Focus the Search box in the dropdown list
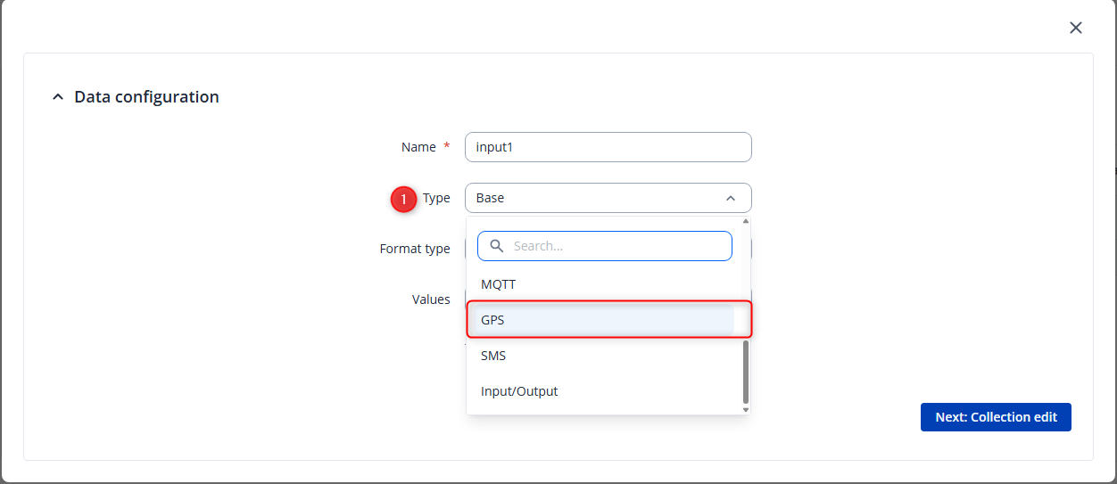Screen dimensions: 1117x484 pos(616,246)
